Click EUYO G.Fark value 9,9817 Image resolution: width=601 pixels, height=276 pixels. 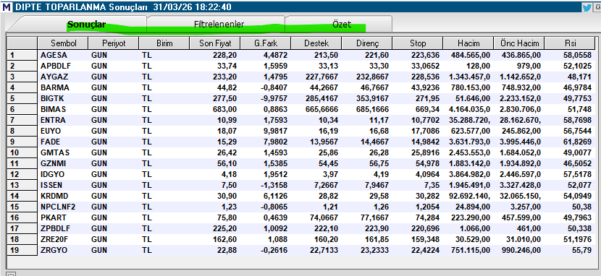click(275, 131)
